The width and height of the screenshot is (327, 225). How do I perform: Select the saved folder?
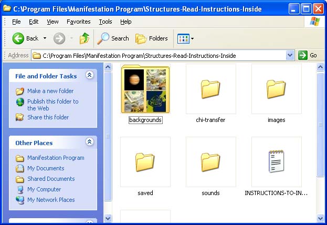coord(145,162)
